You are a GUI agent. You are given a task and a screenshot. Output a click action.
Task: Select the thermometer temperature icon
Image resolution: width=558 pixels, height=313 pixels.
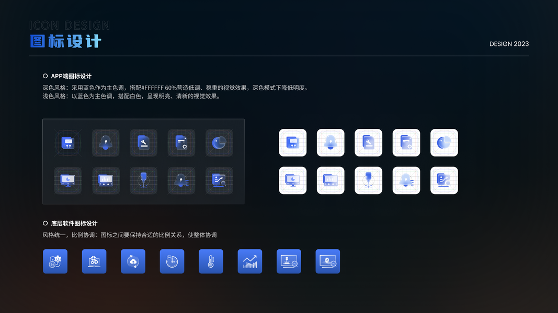coord(211,261)
